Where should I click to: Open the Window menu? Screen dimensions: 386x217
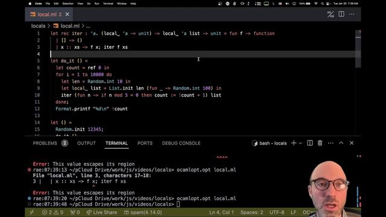coord(122,4)
